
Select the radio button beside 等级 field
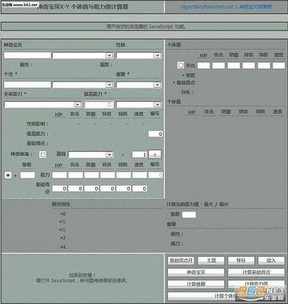point(8,175)
